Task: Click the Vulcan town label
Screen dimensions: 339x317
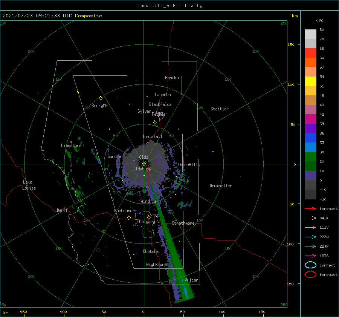Action: coord(192,280)
